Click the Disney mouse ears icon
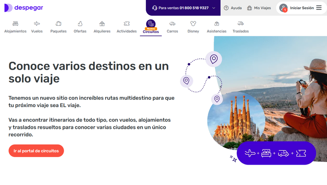Viewport: 327px width, 185px height. (x=193, y=23)
